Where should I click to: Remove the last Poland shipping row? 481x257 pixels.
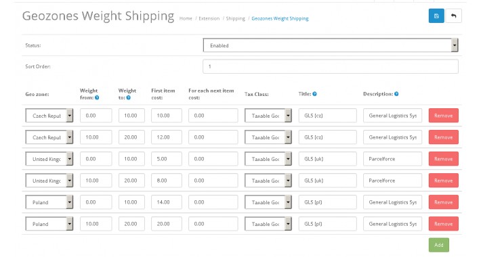click(x=444, y=224)
